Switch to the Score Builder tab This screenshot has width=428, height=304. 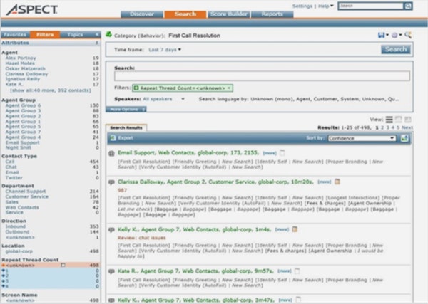coord(230,14)
